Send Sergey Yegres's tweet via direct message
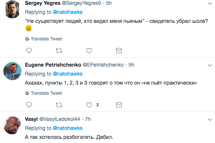This screenshot has width=215, height=143. tap(119, 51)
